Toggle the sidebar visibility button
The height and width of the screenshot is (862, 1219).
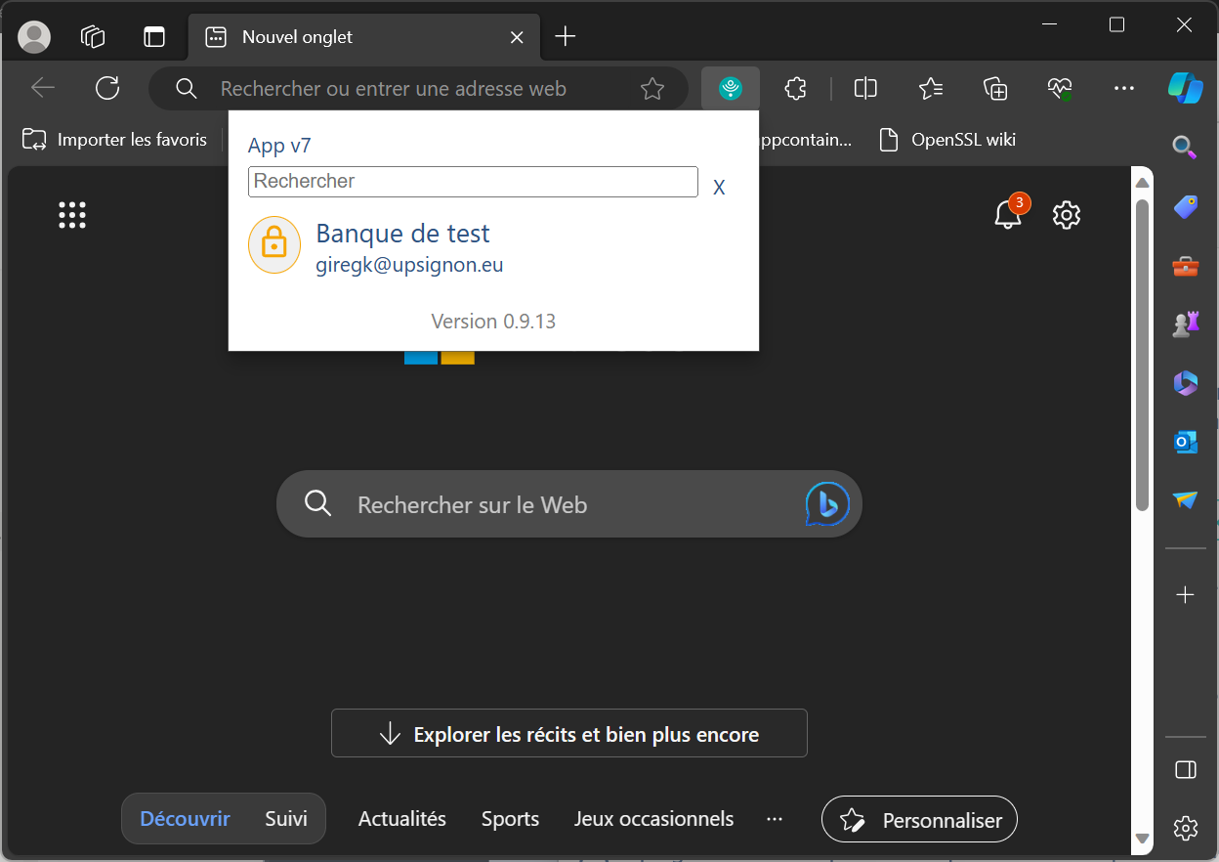click(1185, 770)
